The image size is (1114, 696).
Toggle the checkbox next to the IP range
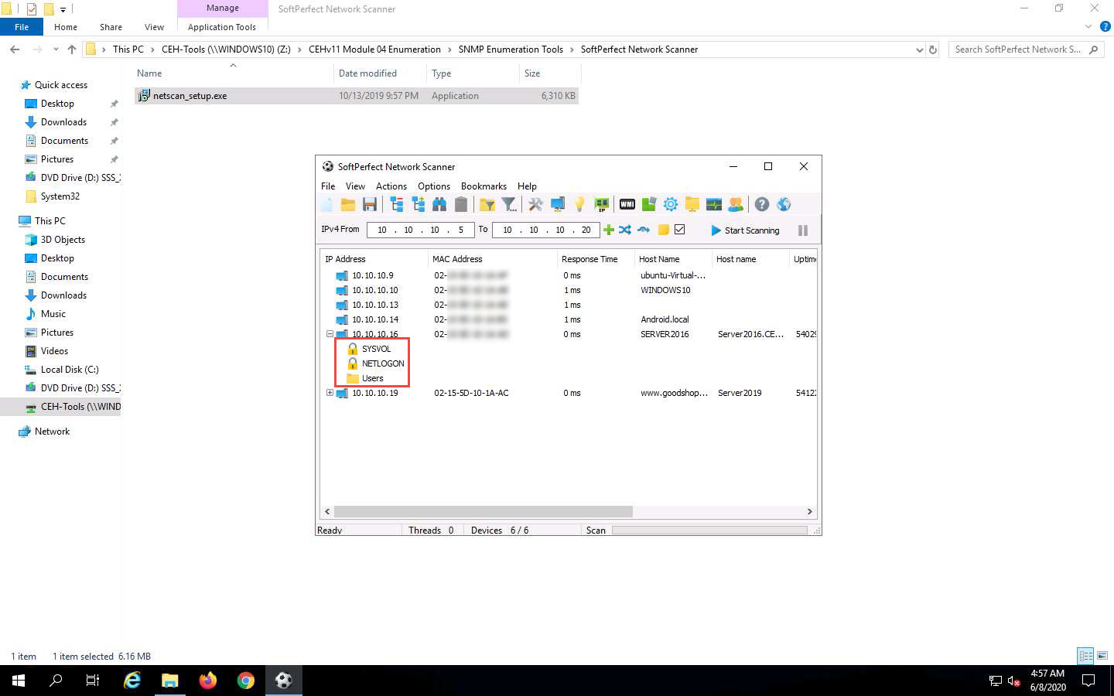tap(680, 230)
